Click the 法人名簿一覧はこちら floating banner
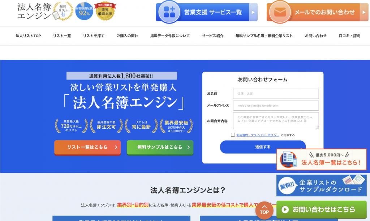 point(321,160)
